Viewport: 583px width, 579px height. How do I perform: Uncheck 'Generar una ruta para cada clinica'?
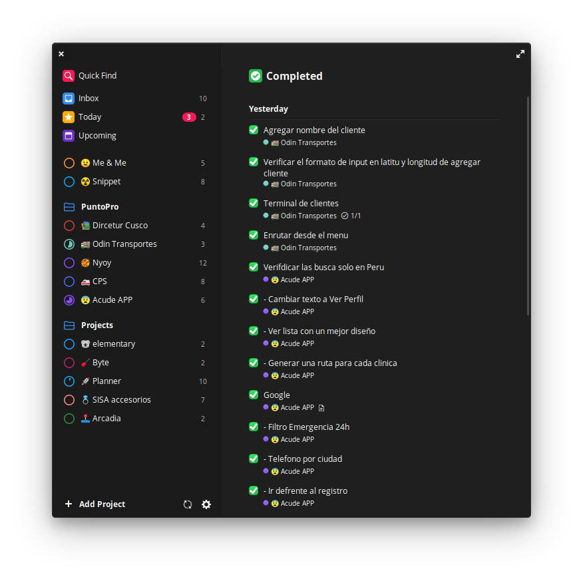[x=254, y=363]
